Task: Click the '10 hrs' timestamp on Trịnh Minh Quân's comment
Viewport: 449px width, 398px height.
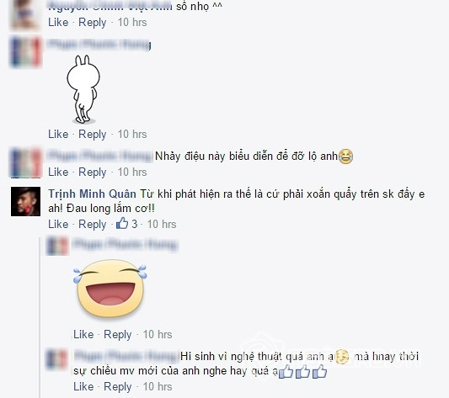Action: (162, 224)
